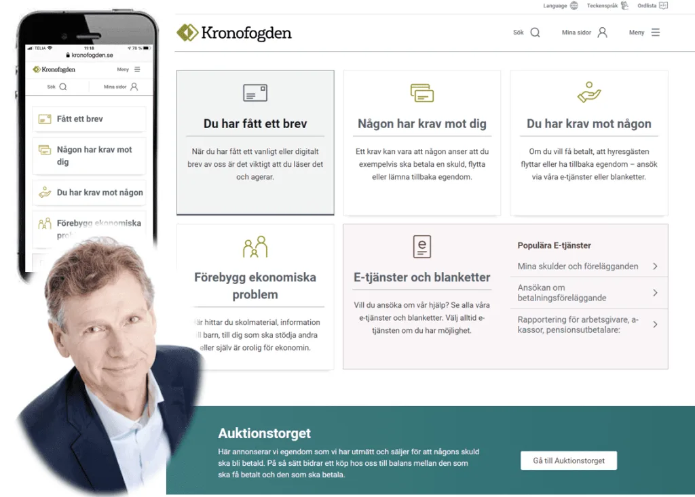The height and width of the screenshot is (497, 695).
Task: Tap Du har krav mot någon on phone
Action: [89, 193]
